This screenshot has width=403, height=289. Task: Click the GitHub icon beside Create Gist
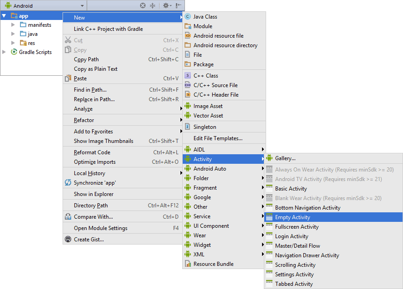click(x=68, y=240)
